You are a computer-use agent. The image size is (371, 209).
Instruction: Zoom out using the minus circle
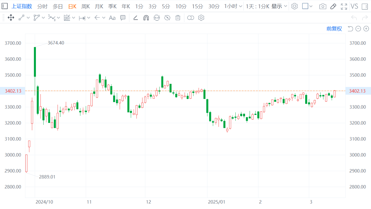coord(358,29)
